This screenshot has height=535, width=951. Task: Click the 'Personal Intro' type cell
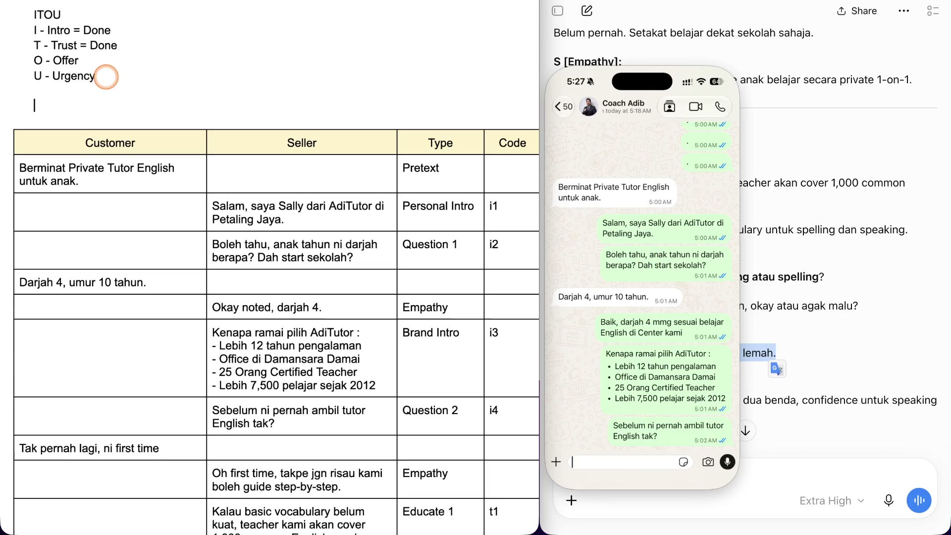[440, 212]
